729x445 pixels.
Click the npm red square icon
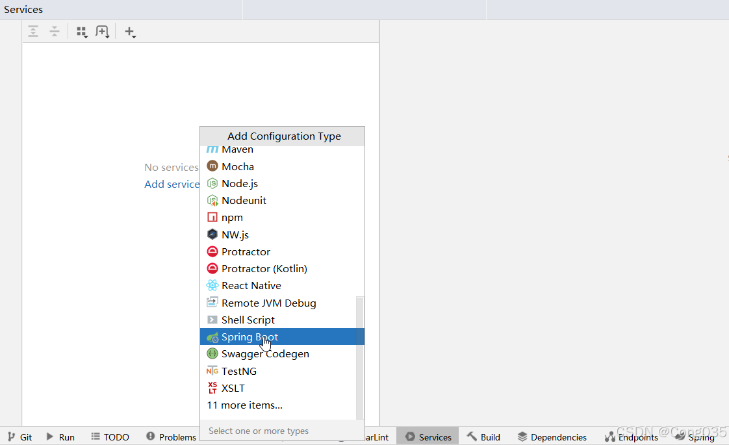(x=212, y=217)
